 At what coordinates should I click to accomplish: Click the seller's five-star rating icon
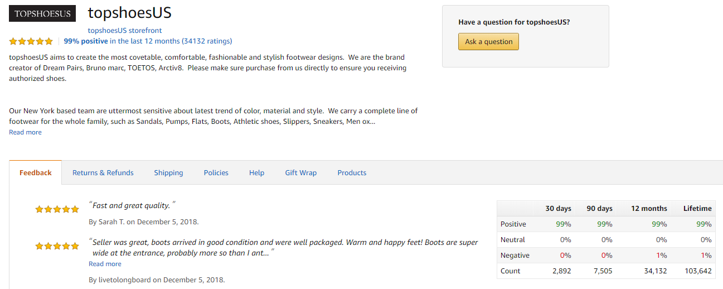[x=31, y=41]
